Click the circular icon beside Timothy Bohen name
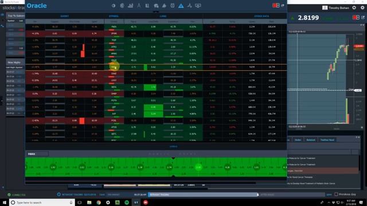Image resolution: width=367 pixels, height=206 pixels. point(354,7)
